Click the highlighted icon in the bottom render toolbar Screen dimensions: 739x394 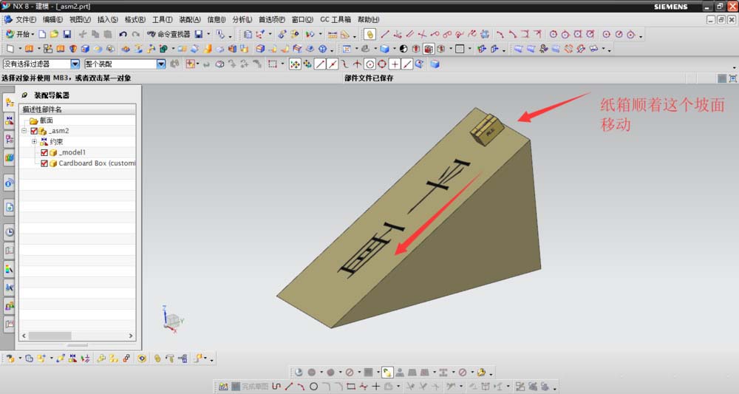[x=387, y=373]
